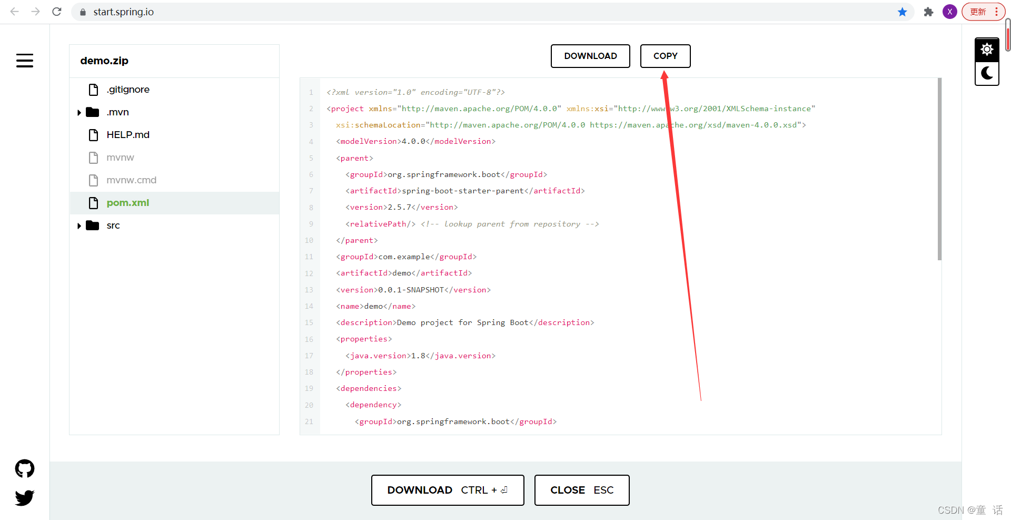Reload the page with refresh icon
The width and height of the screenshot is (1011, 520).
[x=57, y=12]
